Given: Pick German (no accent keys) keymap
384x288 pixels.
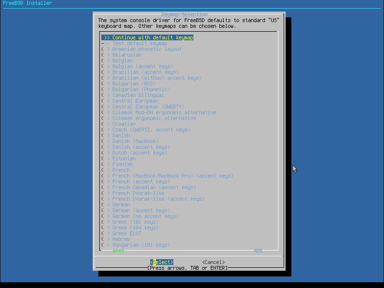Looking at the screenshot, I should click(140, 216).
